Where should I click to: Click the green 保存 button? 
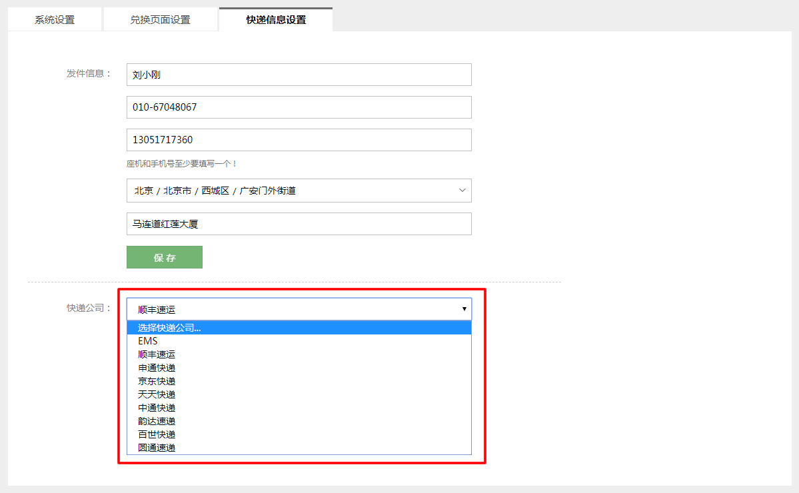coord(165,257)
